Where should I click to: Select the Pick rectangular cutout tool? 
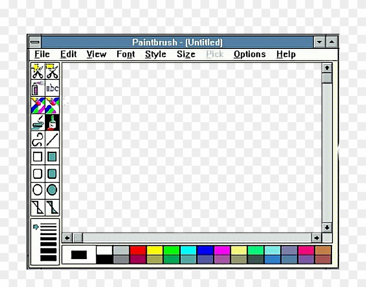(52, 71)
